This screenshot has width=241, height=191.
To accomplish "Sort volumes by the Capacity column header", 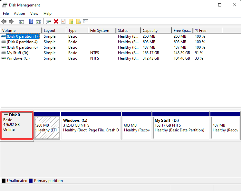I will coord(150,31).
